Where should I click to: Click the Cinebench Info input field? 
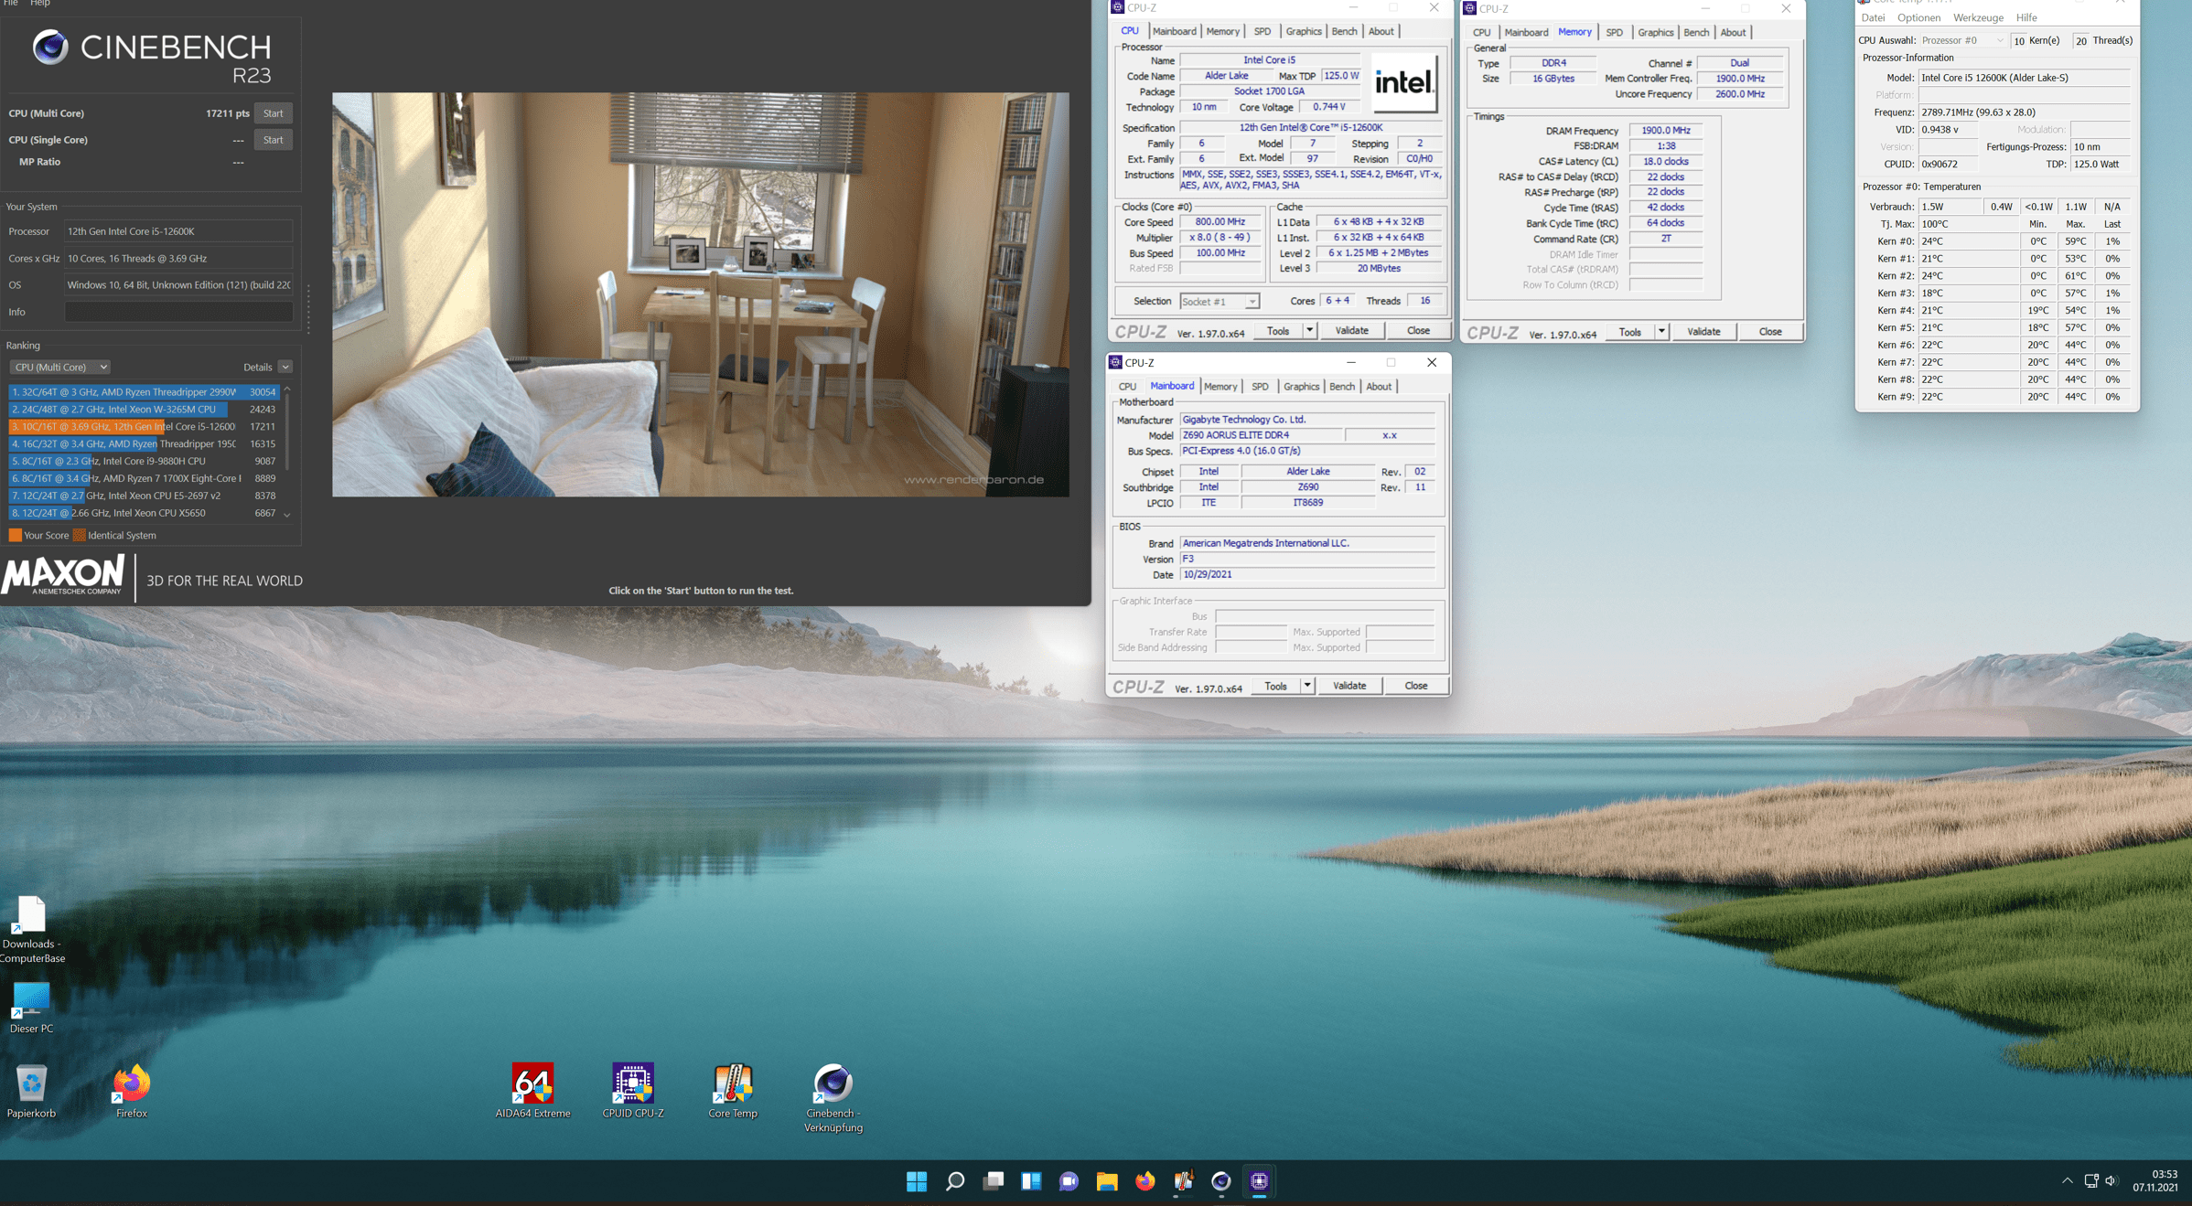click(178, 312)
